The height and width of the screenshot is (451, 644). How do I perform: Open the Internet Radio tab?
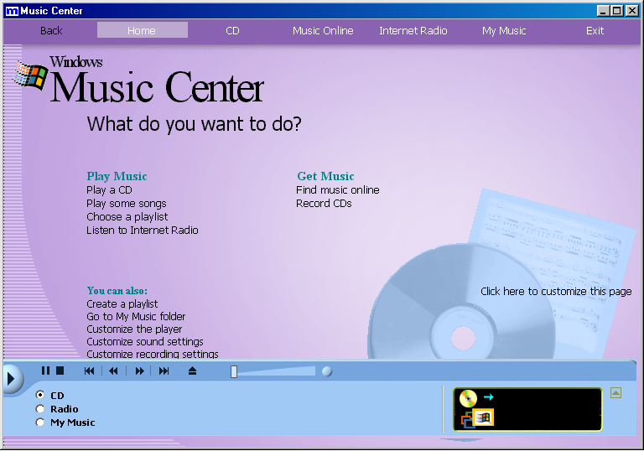pyautogui.click(x=413, y=31)
